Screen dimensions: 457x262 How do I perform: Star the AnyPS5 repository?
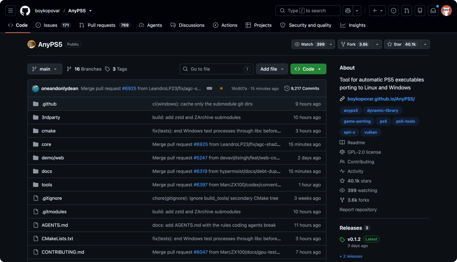pyautogui.click(x=402, y=44)
